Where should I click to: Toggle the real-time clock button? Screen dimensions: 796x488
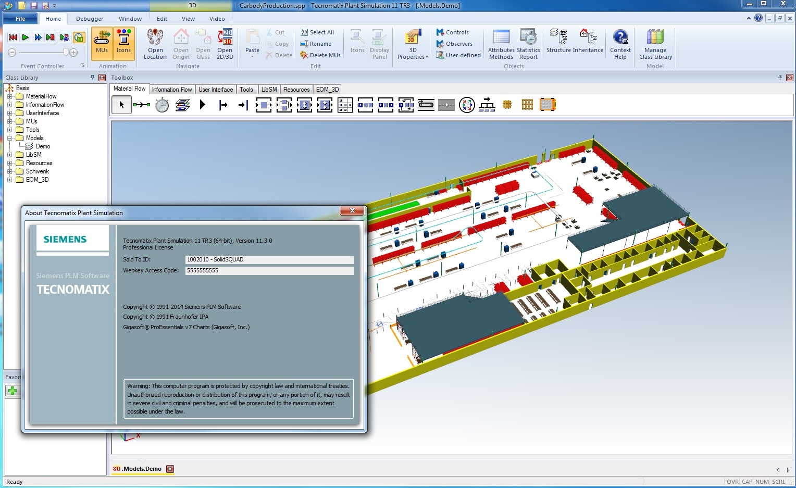pos(79,37)
